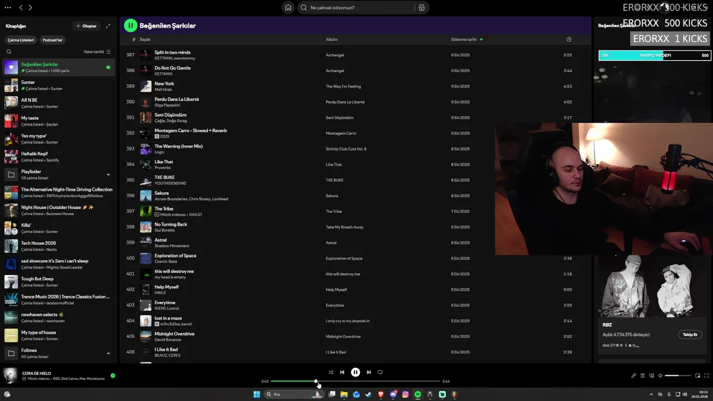
Task: Click the taskbar 'Ara' search box
Action: coord(294,394)
